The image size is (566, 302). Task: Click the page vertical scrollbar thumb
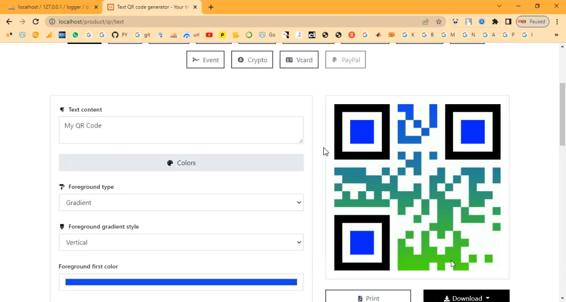[562, 114]
